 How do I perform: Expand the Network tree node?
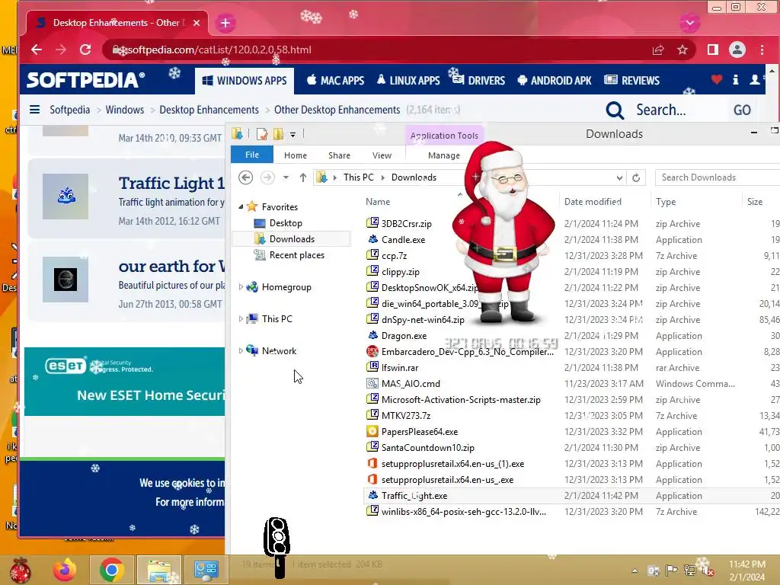[x=241, y=350]
